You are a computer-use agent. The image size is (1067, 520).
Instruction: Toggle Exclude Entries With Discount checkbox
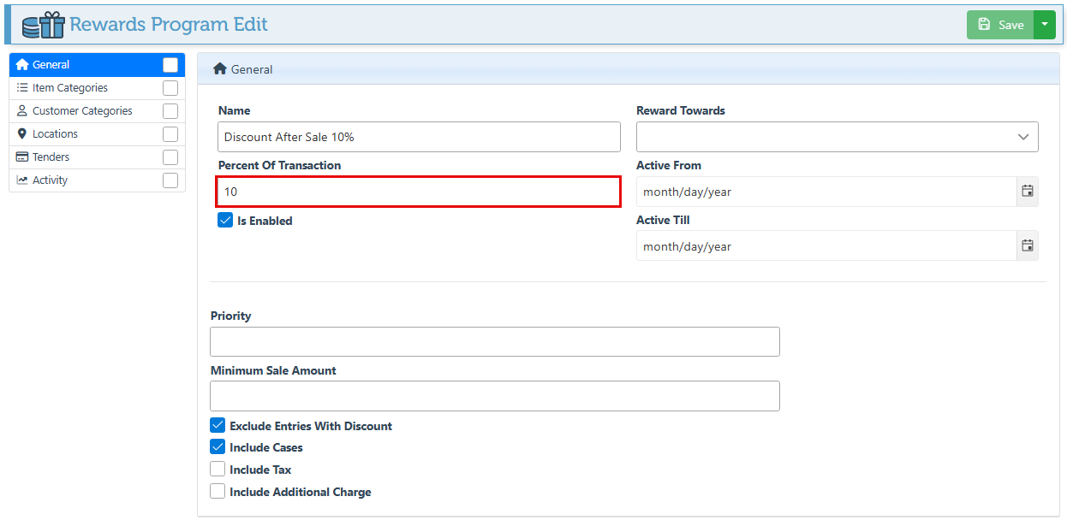coord(218,426)
